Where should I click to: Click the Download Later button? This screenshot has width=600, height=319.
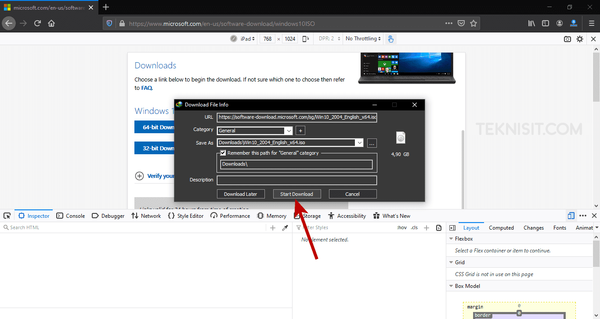pos(241,194)
